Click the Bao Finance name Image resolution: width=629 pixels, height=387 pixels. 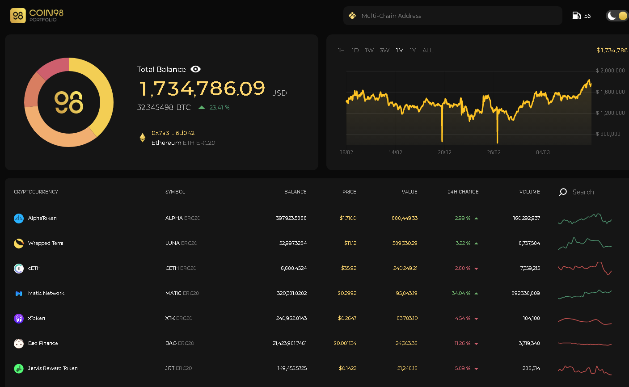[43, 343]
